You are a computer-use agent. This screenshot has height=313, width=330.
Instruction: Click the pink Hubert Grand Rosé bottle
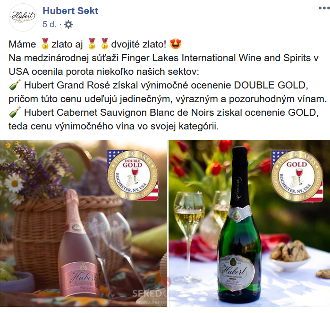[x=77, y=244]
